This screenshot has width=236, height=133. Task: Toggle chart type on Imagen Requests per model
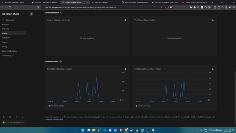[x=125, y=20]
